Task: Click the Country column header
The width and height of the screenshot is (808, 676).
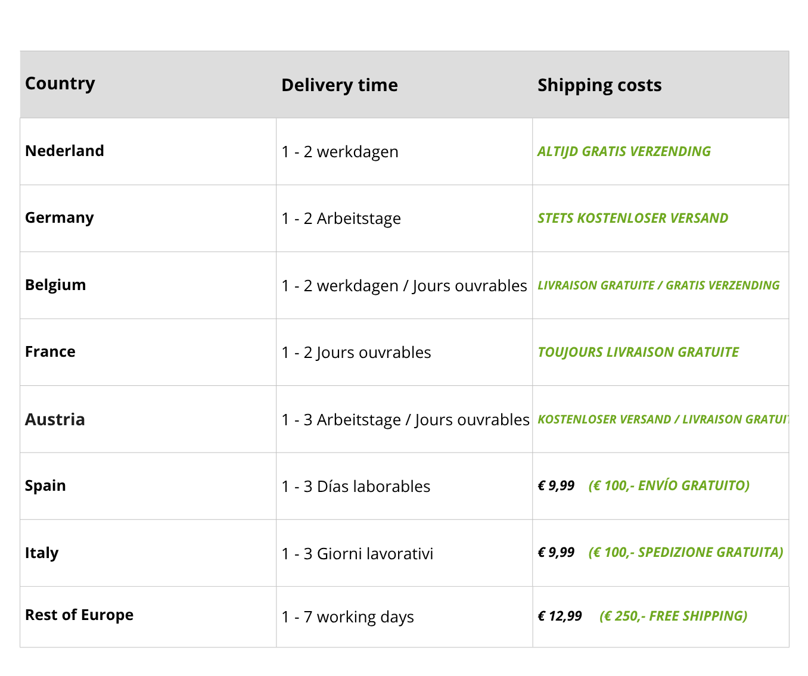Action: [60, 83]
